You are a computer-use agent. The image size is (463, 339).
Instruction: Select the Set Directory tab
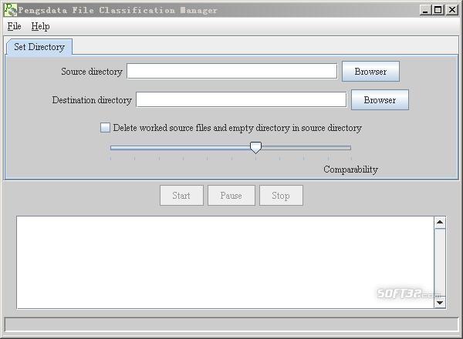tap(39, 47)
